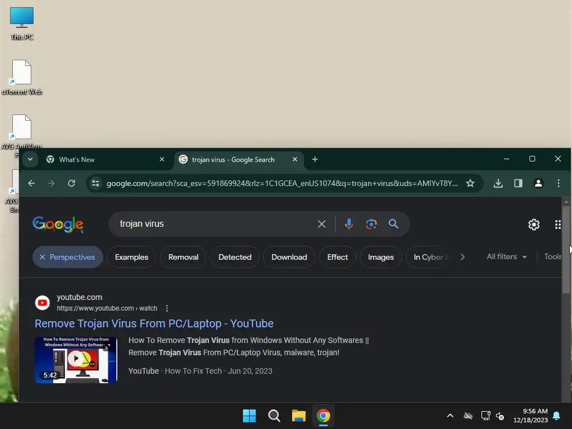Open the uTorrent Web desktop shortcut
The image size is (572, 429).
pos(22,77)
